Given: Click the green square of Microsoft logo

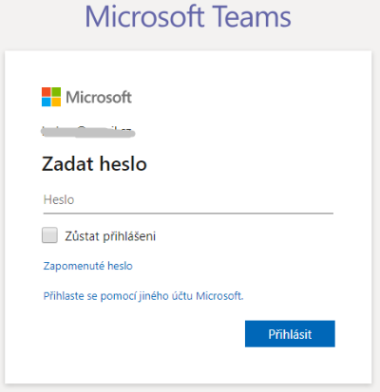Looking at the screenshot, I should pos(56,92).
